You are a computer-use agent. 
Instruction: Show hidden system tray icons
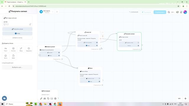[163, 104]
